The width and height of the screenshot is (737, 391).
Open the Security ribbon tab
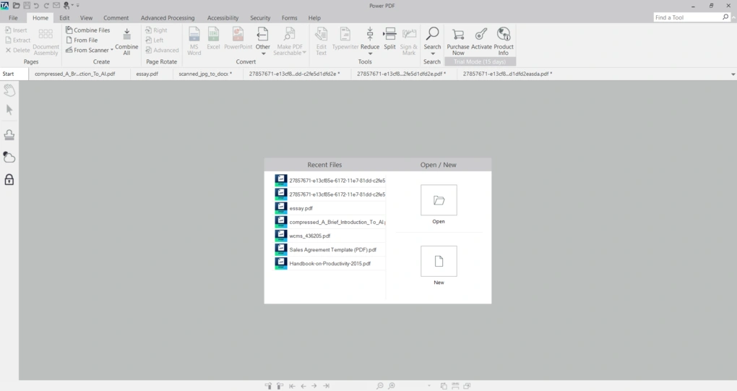[x=260, y=18]
